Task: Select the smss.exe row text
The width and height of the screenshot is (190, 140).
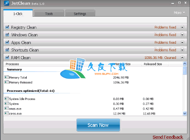Action: click(x=15, y=109)
